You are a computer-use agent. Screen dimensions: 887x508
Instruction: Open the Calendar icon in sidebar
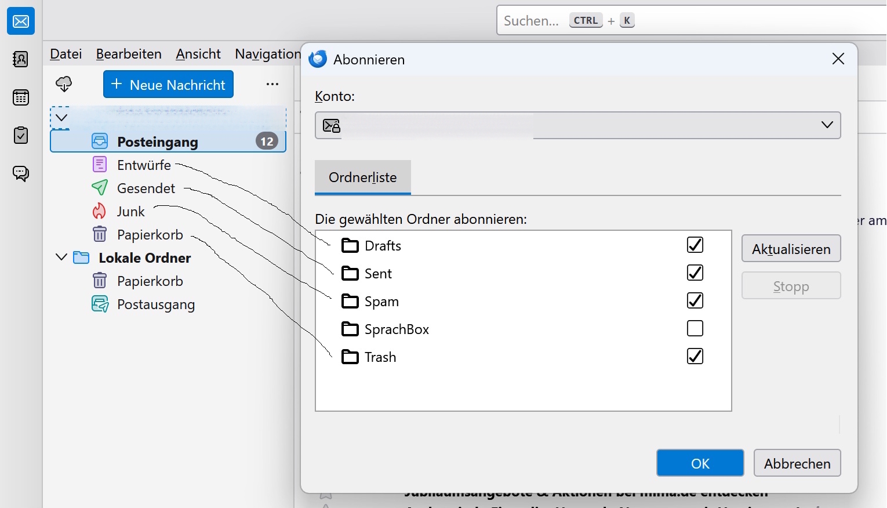click(x=21, y=97)
